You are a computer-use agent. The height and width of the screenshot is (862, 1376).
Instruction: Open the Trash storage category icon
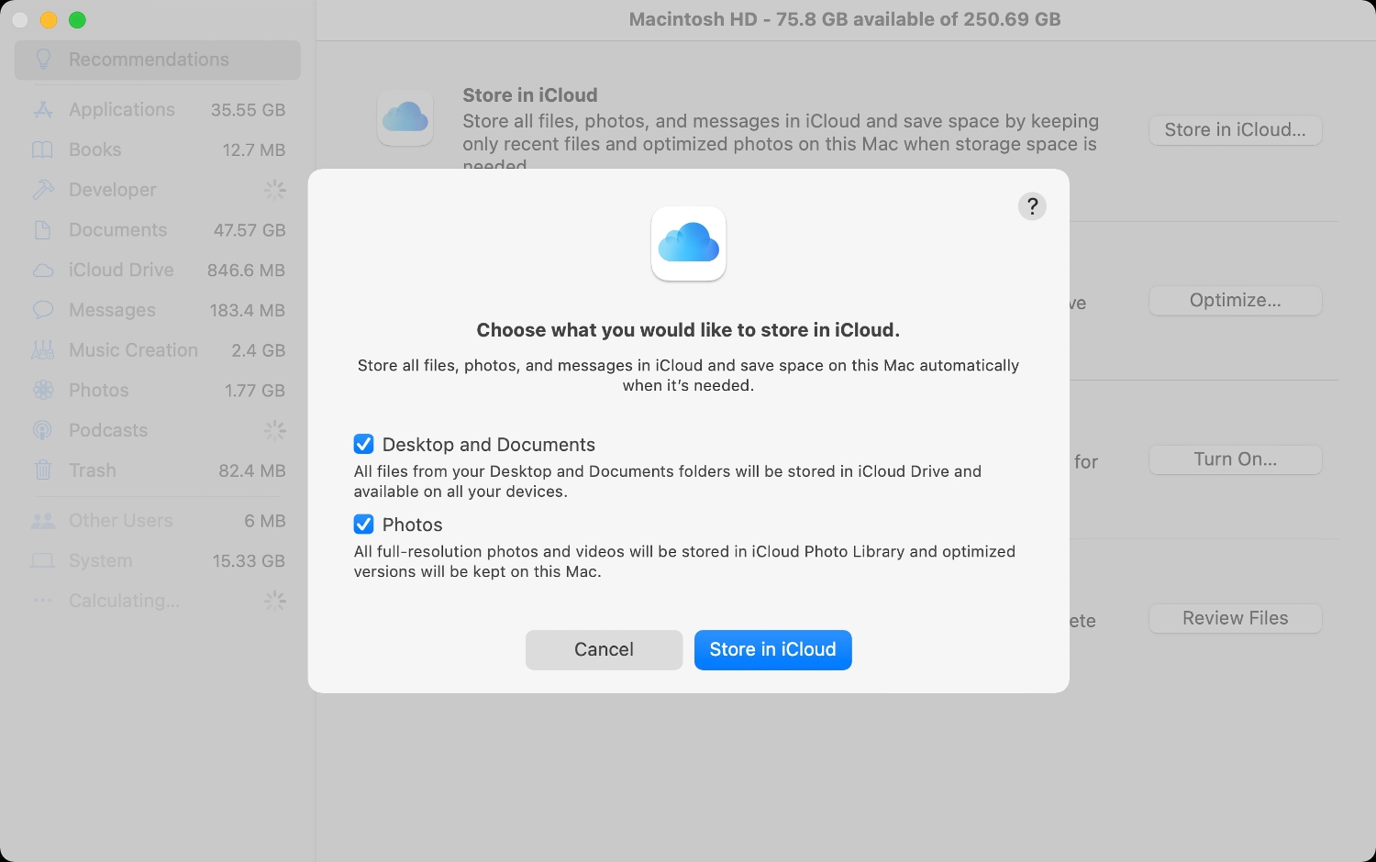42,470
